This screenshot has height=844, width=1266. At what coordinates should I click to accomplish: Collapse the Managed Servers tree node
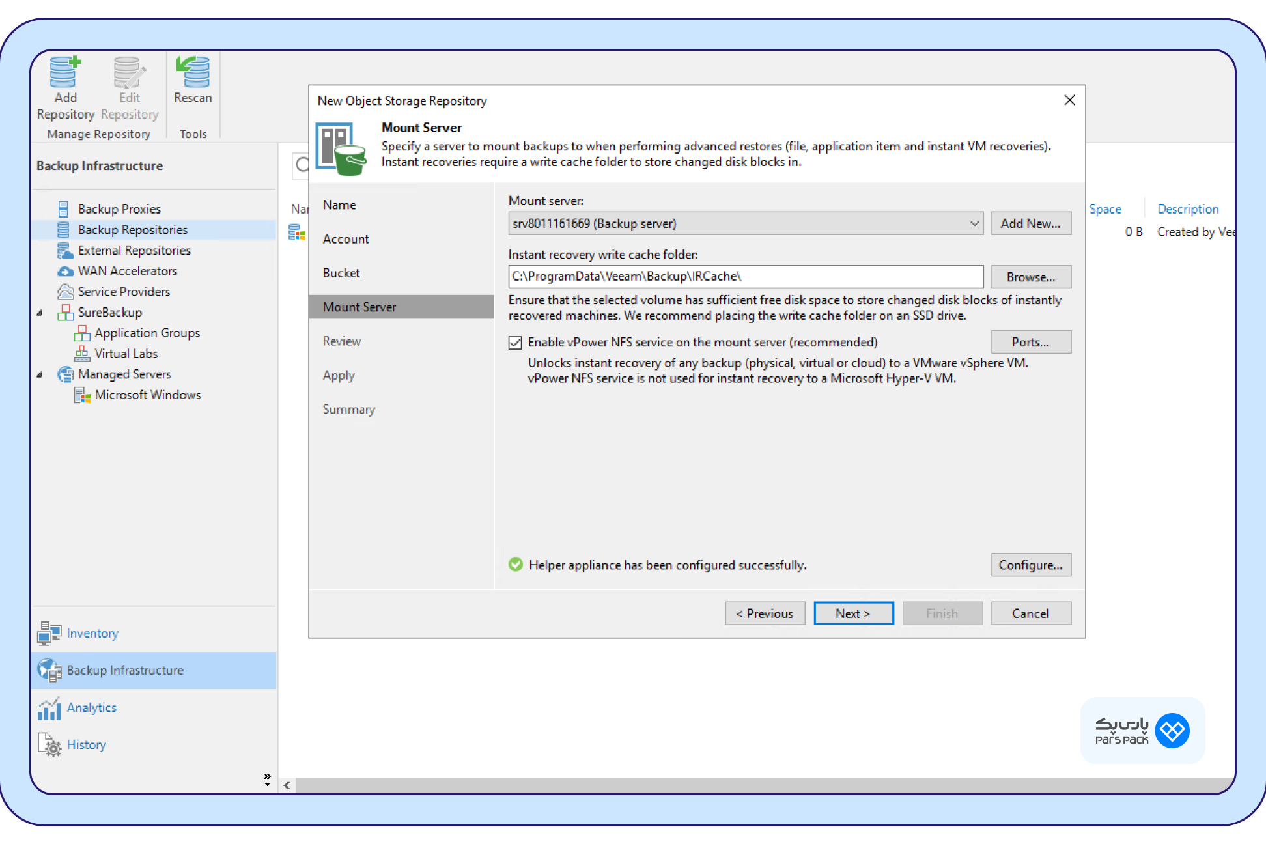(x=40, y=375)
